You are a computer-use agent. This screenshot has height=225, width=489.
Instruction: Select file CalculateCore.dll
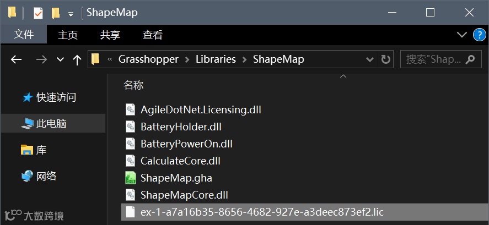(181, 161)
